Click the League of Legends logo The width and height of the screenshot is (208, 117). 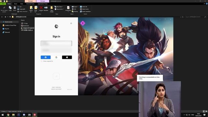pos(56,26)
